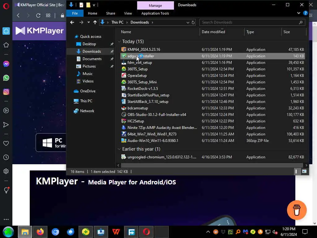This screenshot has width=317, height=238.
Task: Expand the path chevron after Downloads
Action: (x=152, y=22)
